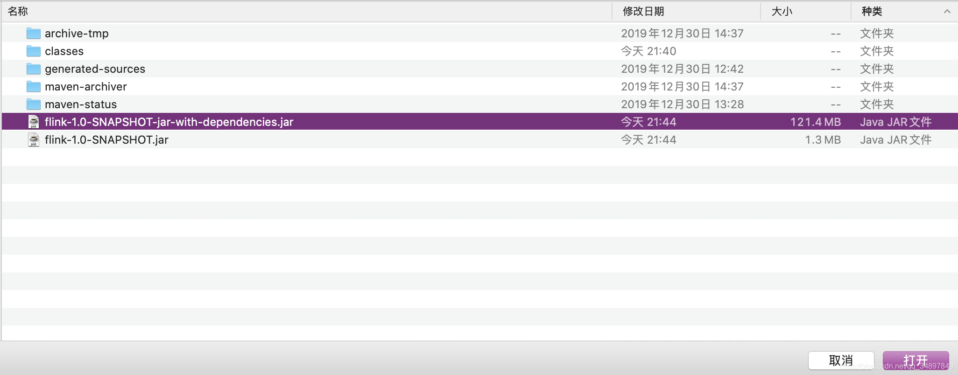
Task: Click the maven-status folder icon
Action: 34,104
